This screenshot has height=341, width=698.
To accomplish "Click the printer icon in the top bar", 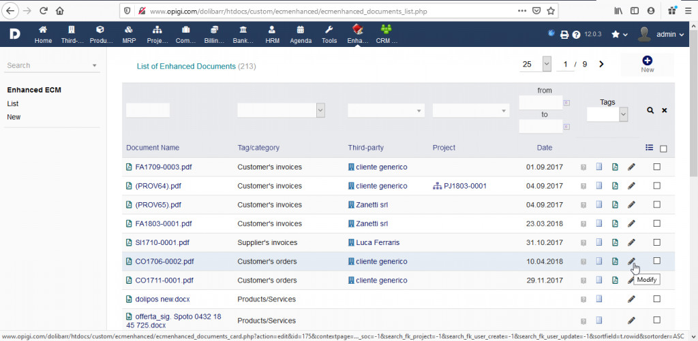I will tap(564, 35).
